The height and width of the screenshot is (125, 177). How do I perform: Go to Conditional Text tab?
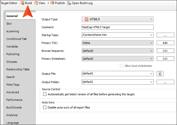click(x=16, y=39)
